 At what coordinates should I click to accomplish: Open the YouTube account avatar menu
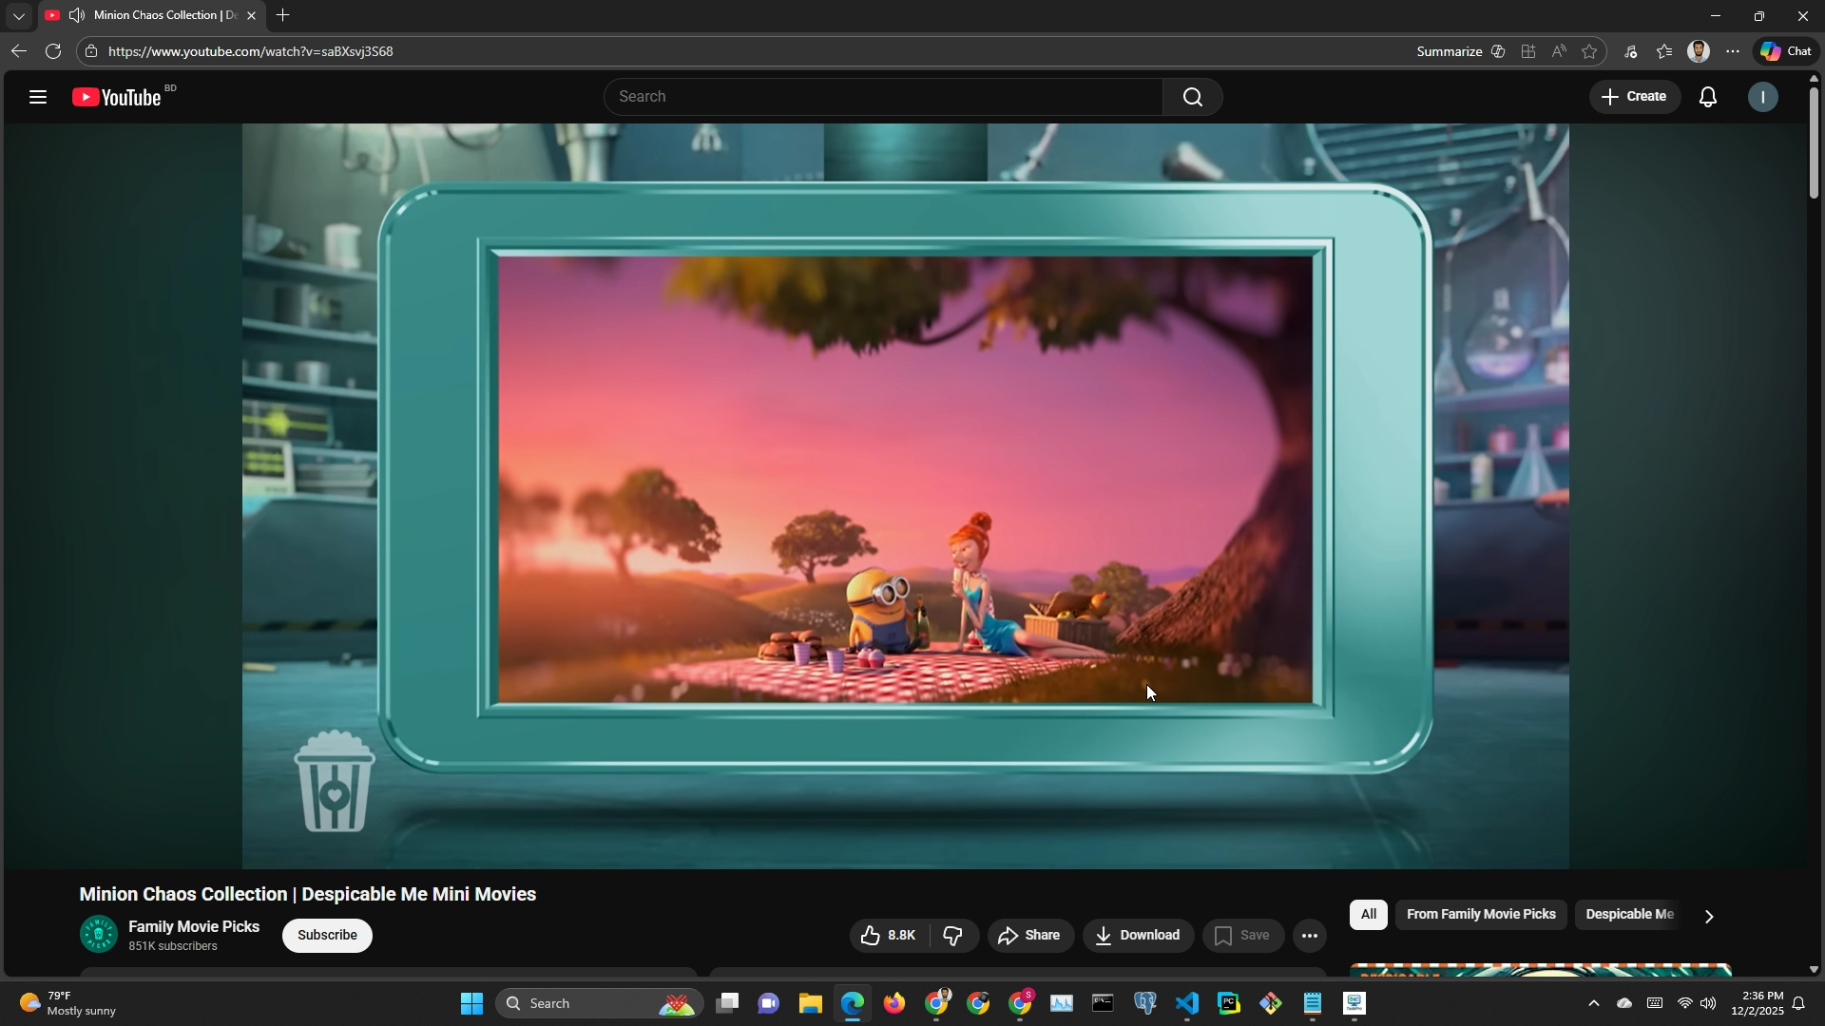point(1762,97)
